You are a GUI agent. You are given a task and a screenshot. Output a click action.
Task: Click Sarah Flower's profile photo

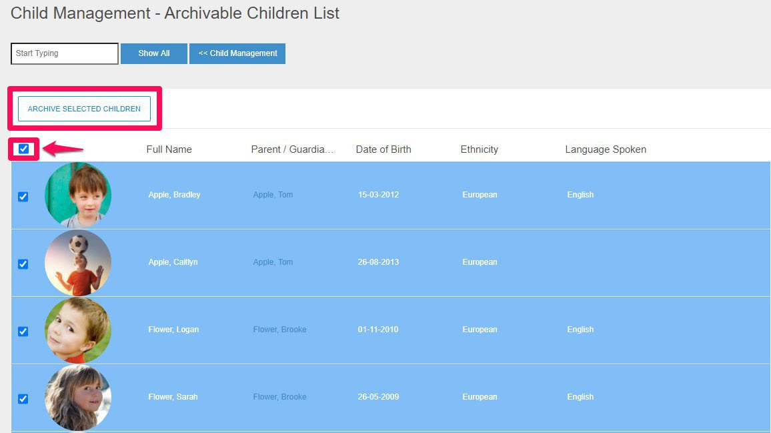[x=78, y=398]
